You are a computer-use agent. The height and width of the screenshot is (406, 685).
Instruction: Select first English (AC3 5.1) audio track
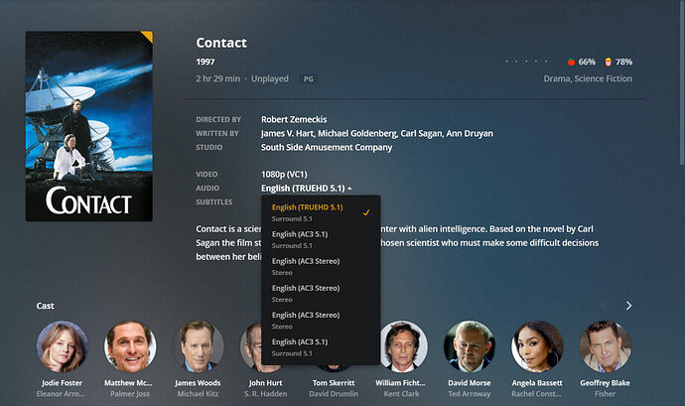pyautogui.click(x=321, y=239)
